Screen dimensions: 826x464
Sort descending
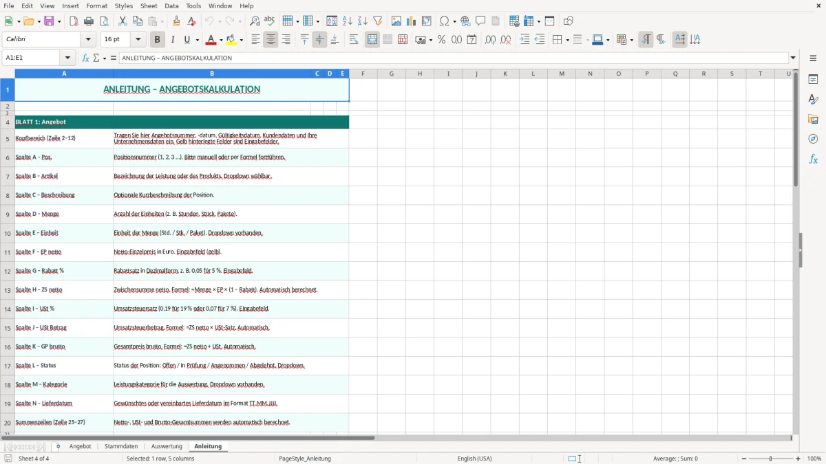click(x=363, y=21)
